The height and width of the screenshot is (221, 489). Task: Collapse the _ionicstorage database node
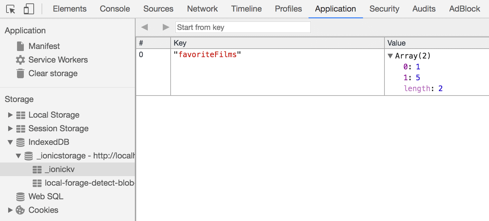[18, 156]
